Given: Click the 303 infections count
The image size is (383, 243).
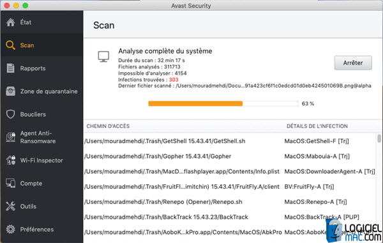Looking at the screenshot, I should (x=174, y=80).
